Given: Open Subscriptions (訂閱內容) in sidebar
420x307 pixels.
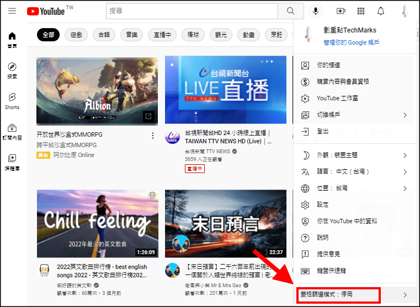Looking at the screenshot, I should tap(12, 132).
